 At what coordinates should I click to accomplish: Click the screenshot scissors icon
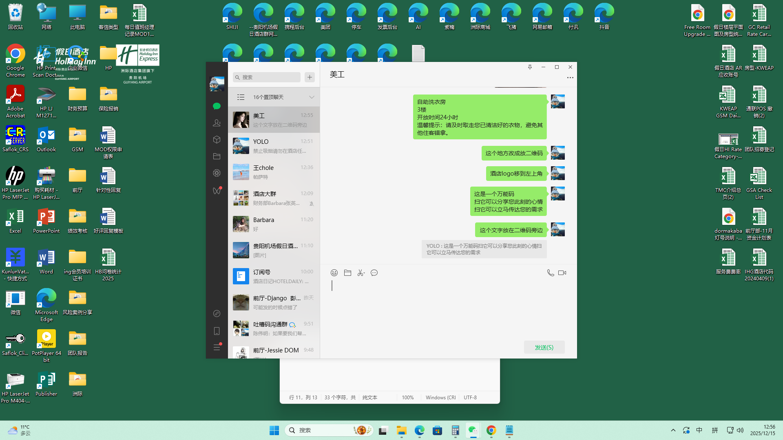click(x=361, y=273)
